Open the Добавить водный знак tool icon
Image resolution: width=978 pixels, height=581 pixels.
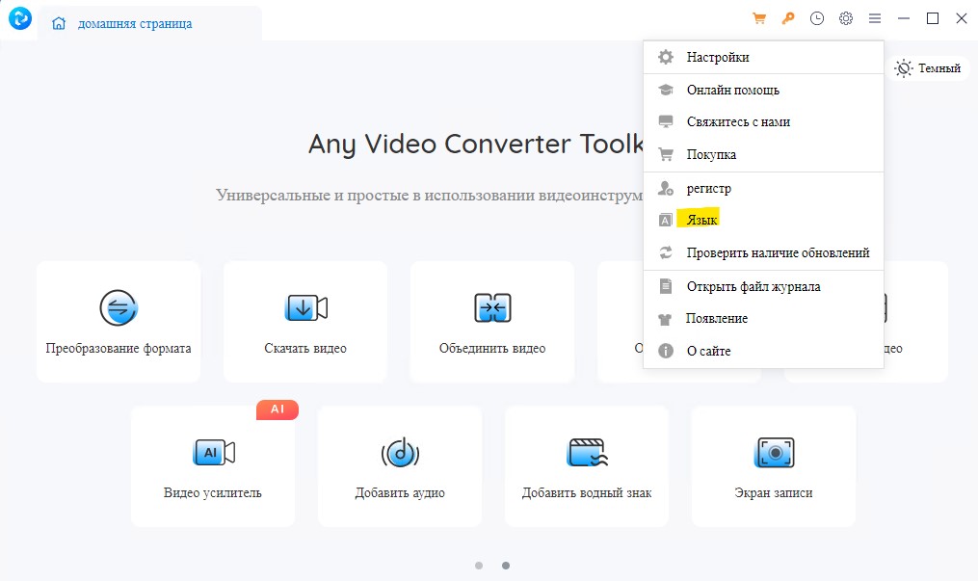coord(587,453)
